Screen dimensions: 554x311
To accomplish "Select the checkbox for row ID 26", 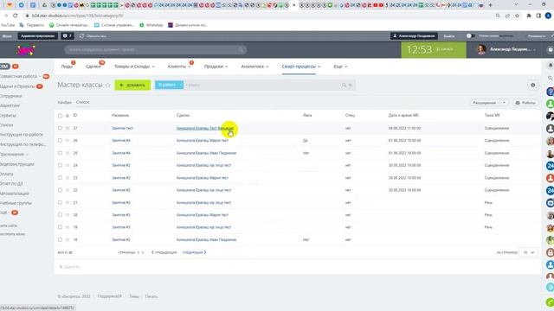I will pyautogui.click(x=60, y=141).
